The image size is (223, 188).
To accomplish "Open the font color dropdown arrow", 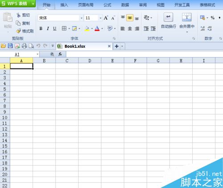I will (x=102, y=28).
